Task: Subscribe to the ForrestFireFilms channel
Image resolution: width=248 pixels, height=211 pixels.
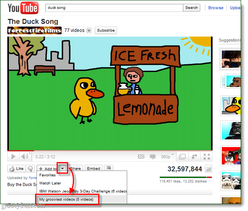Action: pyautogui.click(x=106, y=30)
